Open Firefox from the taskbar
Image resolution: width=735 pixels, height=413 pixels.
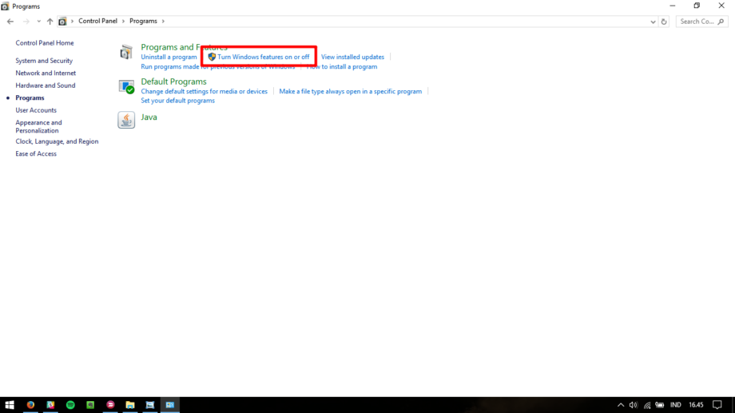point(30,405)
